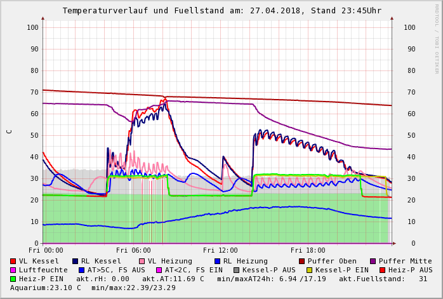
Task: Click the blue RL Heizung legend swatch
Action: (x=218, y=261)
